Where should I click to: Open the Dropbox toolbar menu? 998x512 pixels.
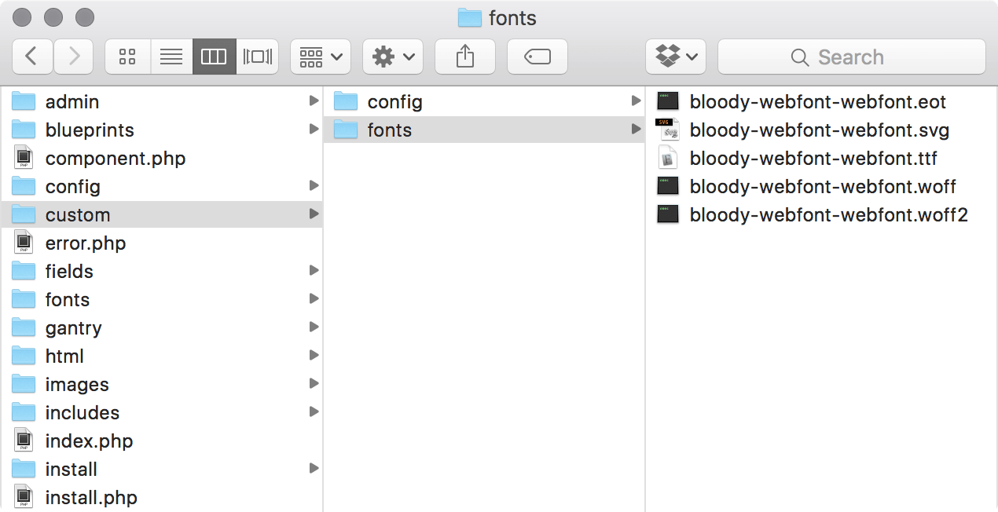pos(676,57)
